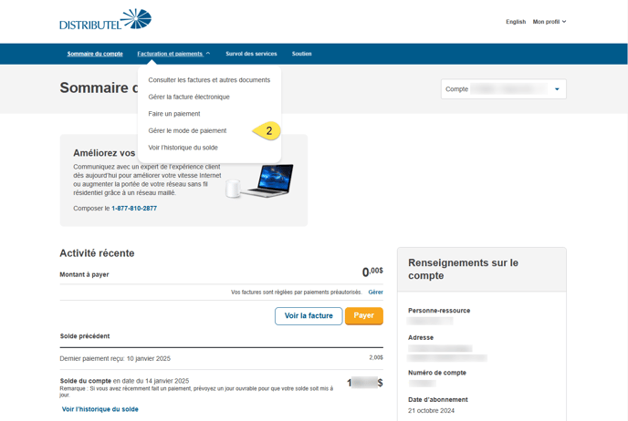Click the Personne-ressource label
Screen dimensions: 628x421
439,310
